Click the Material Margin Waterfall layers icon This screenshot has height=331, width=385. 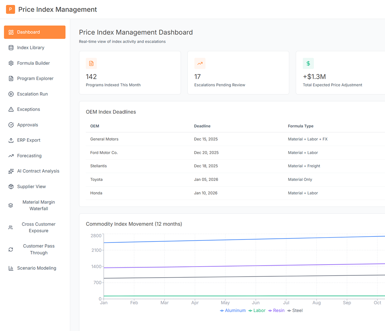(x=10, y=205)
